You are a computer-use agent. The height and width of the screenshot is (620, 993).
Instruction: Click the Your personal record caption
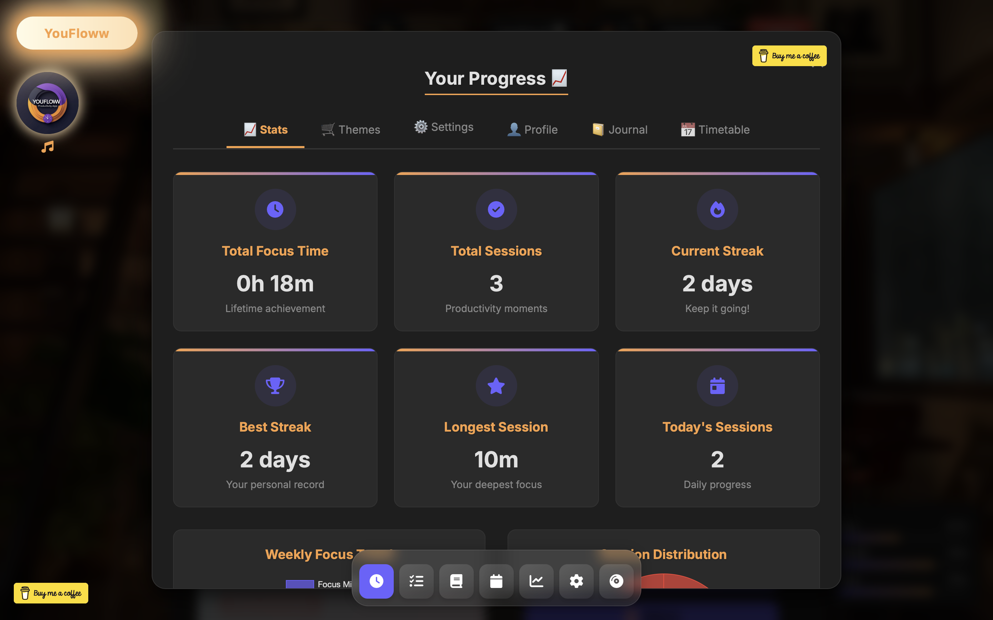[x=275, y=485]
